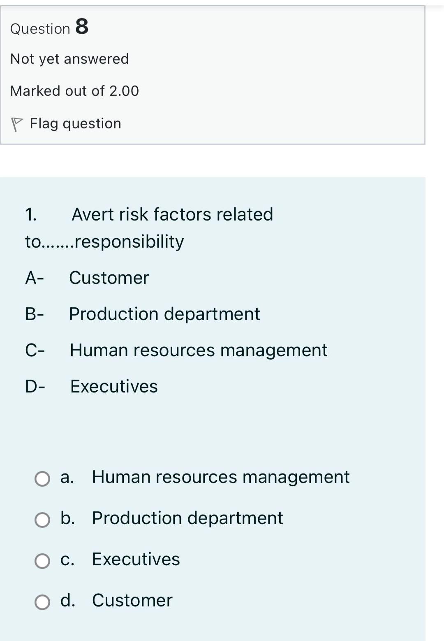
Task: Click choice D- Executives in question body
Action: click(x=91, y=386)
